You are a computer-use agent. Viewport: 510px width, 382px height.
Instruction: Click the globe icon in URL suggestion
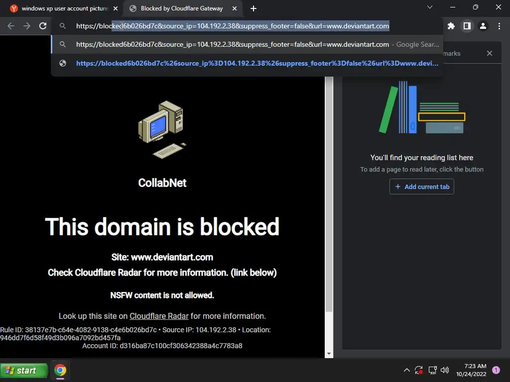pos(63,63)
